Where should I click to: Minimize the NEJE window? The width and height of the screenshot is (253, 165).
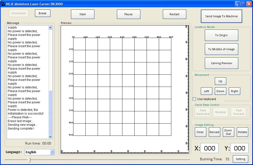click(237, 4)
